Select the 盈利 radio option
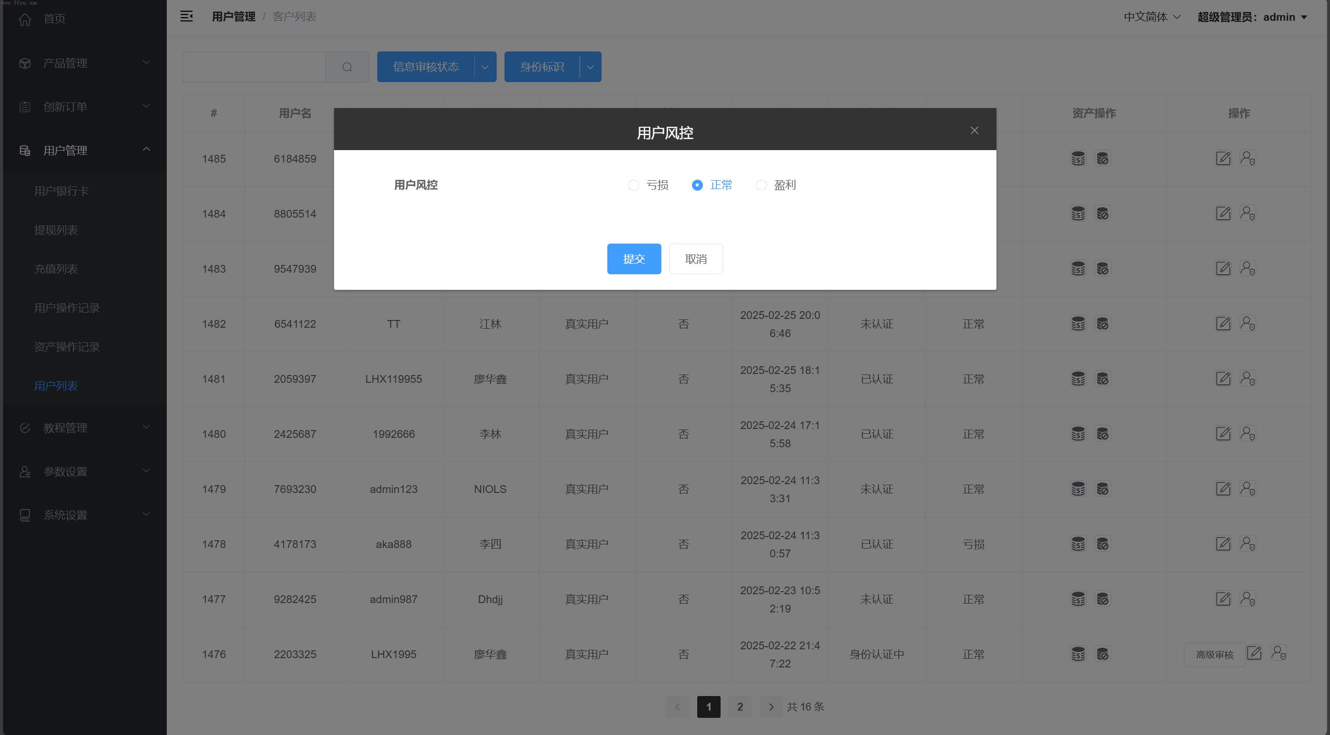 (761, 185)
